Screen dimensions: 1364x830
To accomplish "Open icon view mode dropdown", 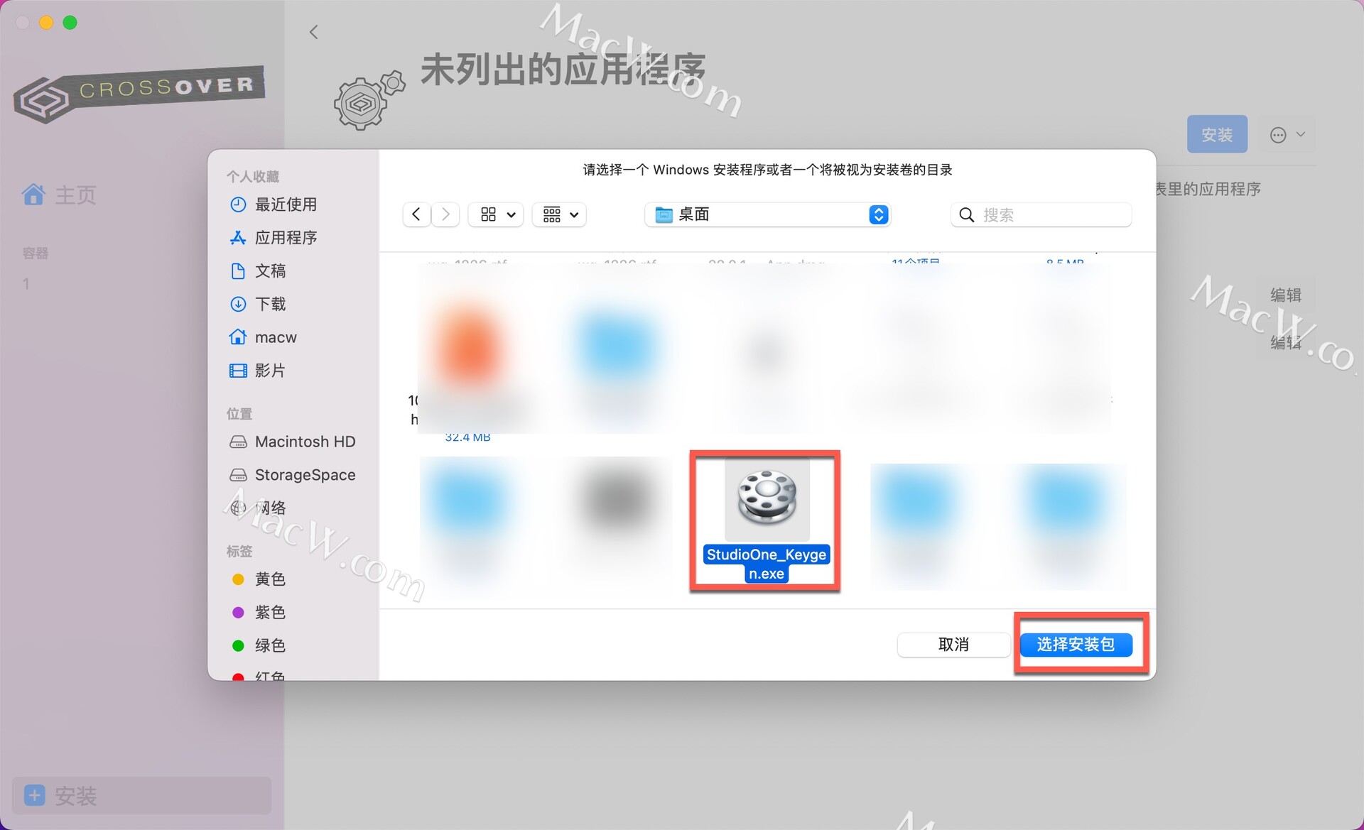I will click(x=496, y=214).
